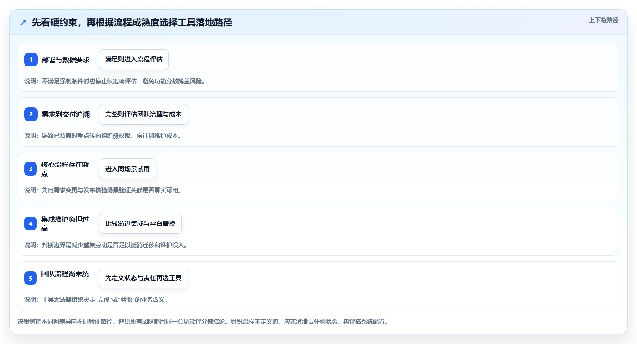Click the 需求到交付追溯 step title
637x344 pixels.
point(66,114)
